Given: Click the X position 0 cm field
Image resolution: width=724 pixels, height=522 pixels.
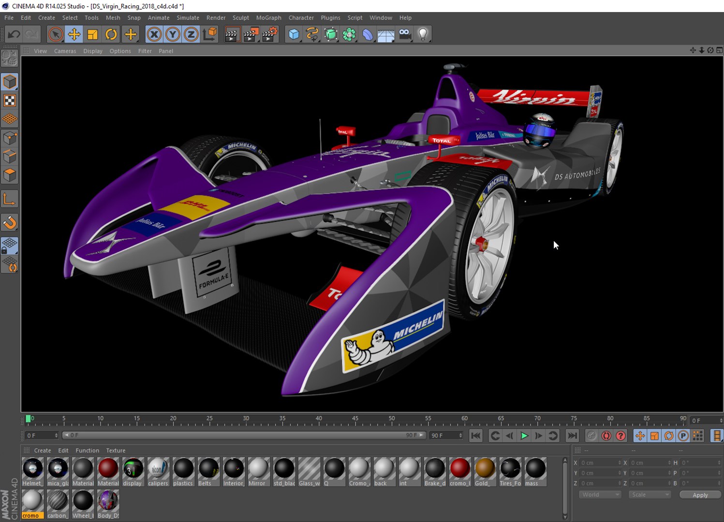Looking at the screenshot, I should tap(600, 463).
